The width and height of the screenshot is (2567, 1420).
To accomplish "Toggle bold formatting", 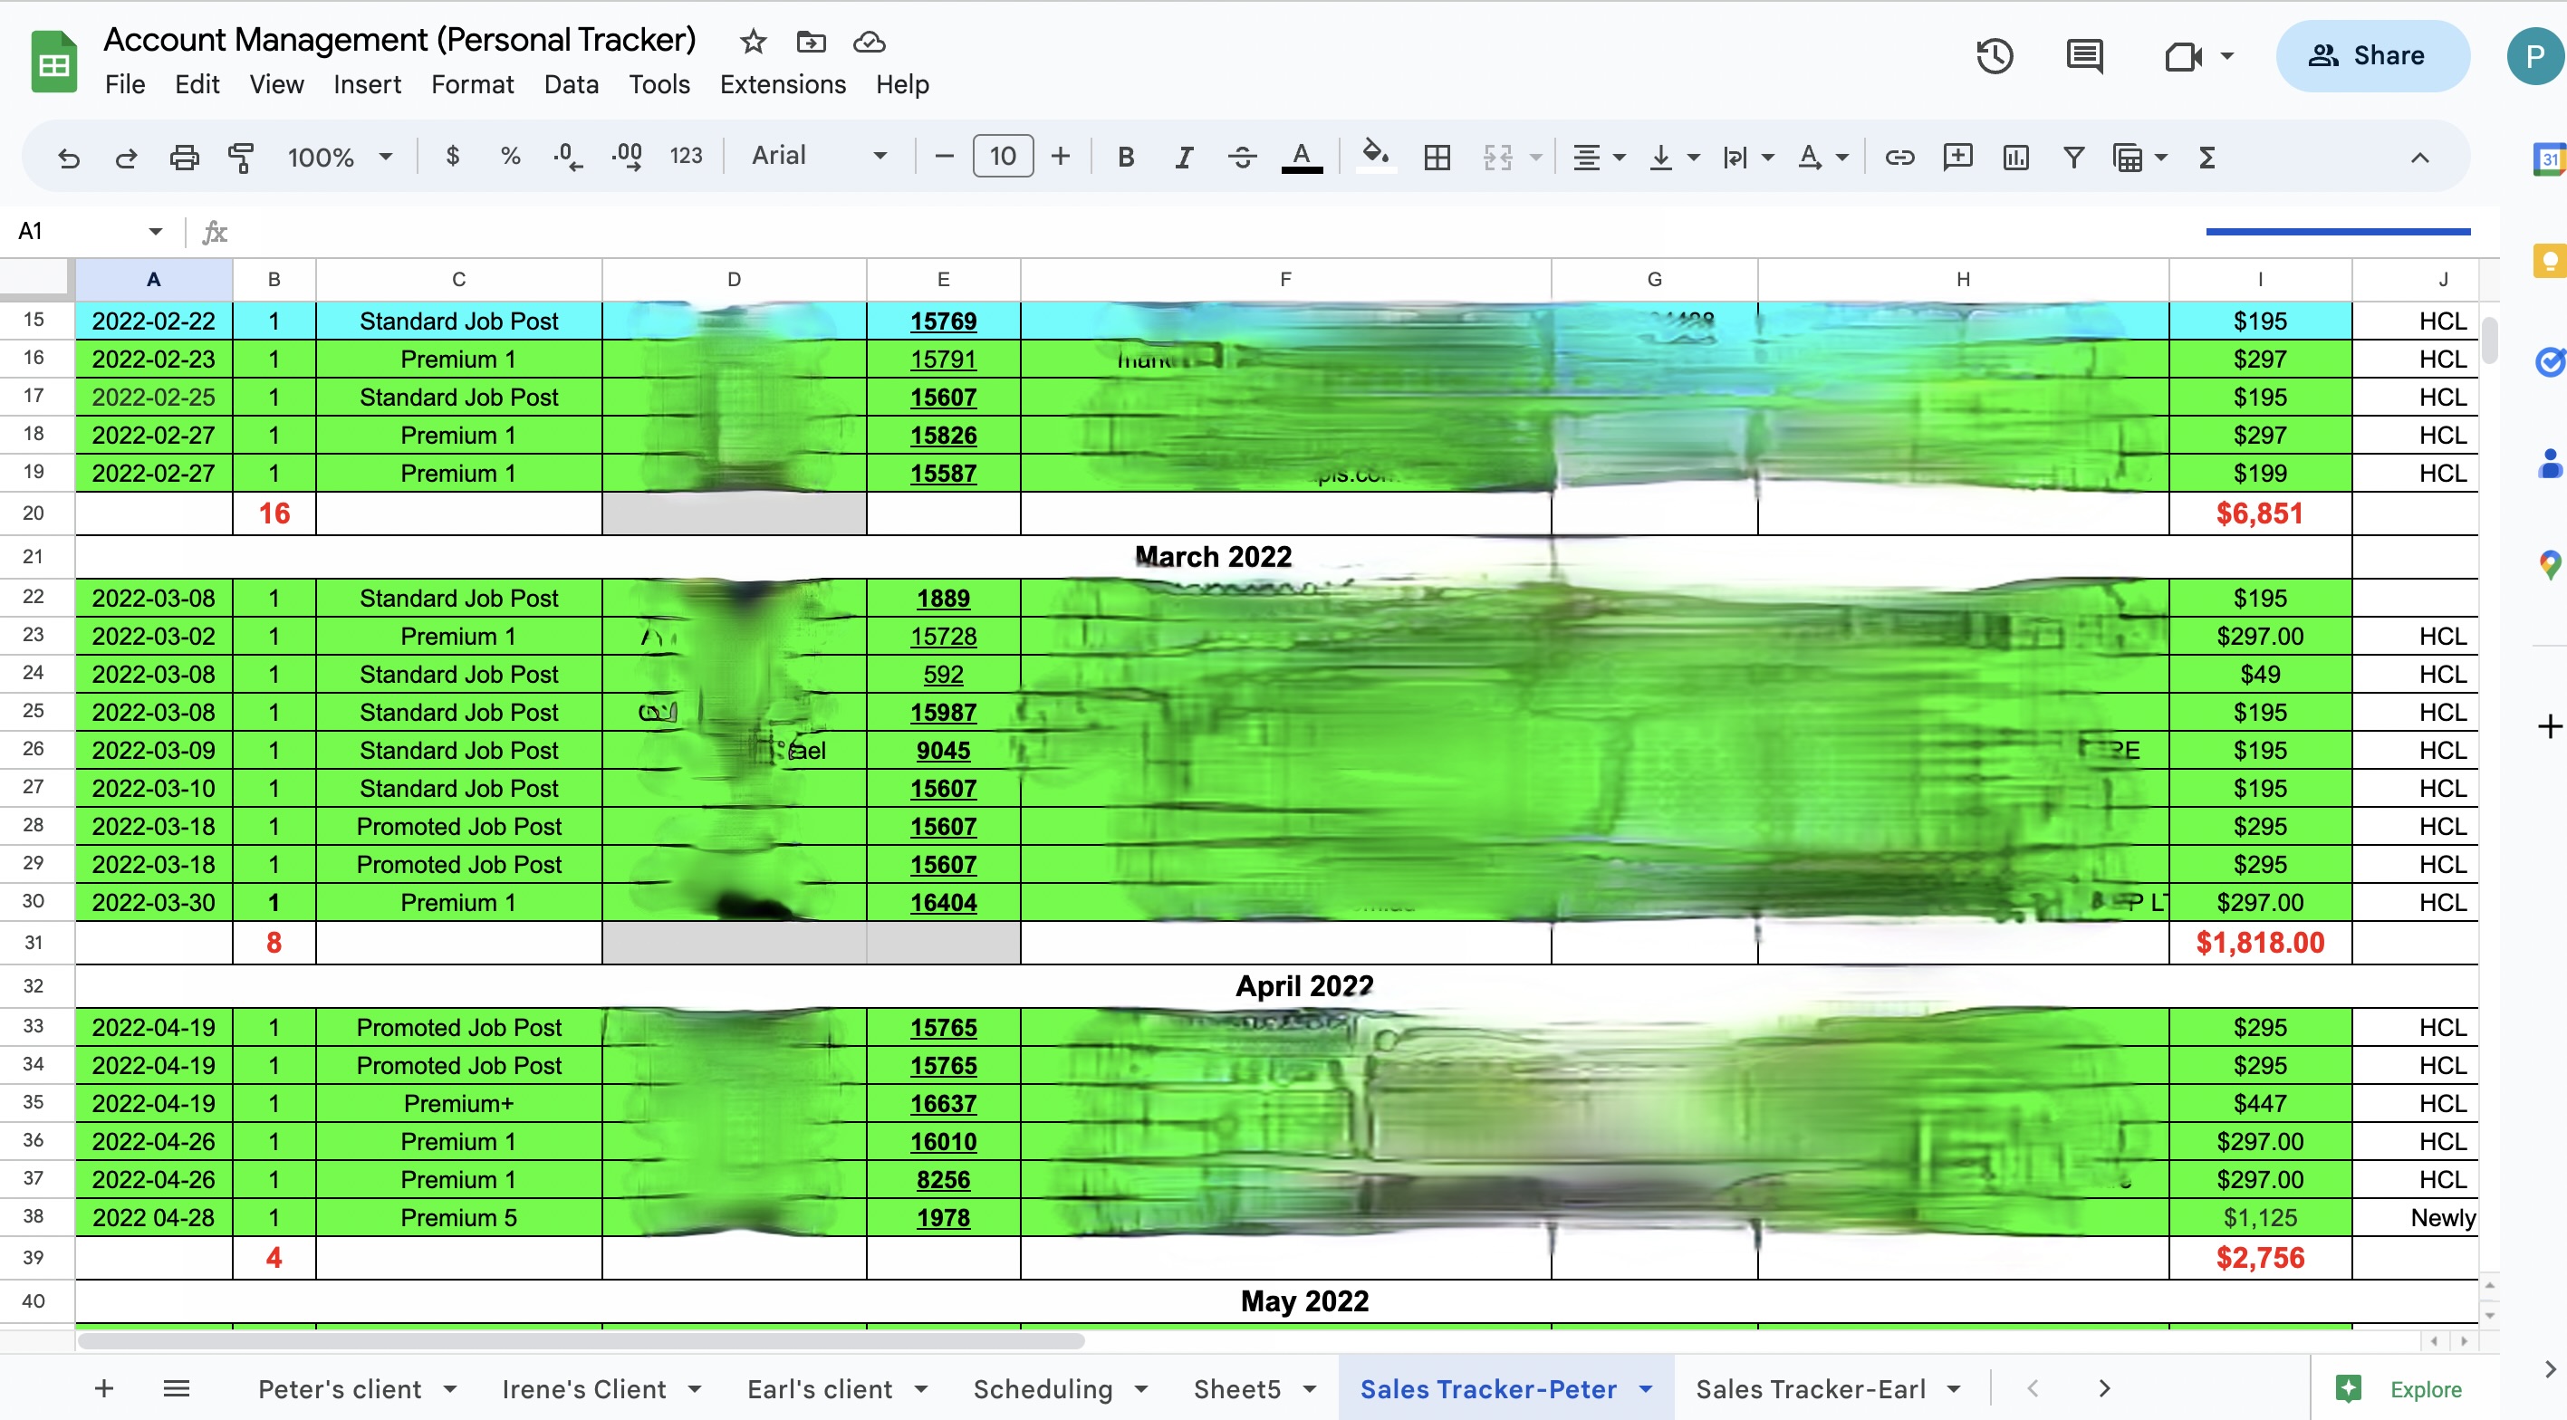I will click(x=1125, y=158).
